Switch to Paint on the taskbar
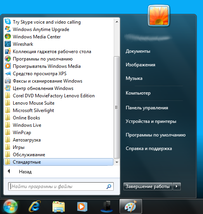Screen dimensions: 203x214 click(x=131, y=207)
